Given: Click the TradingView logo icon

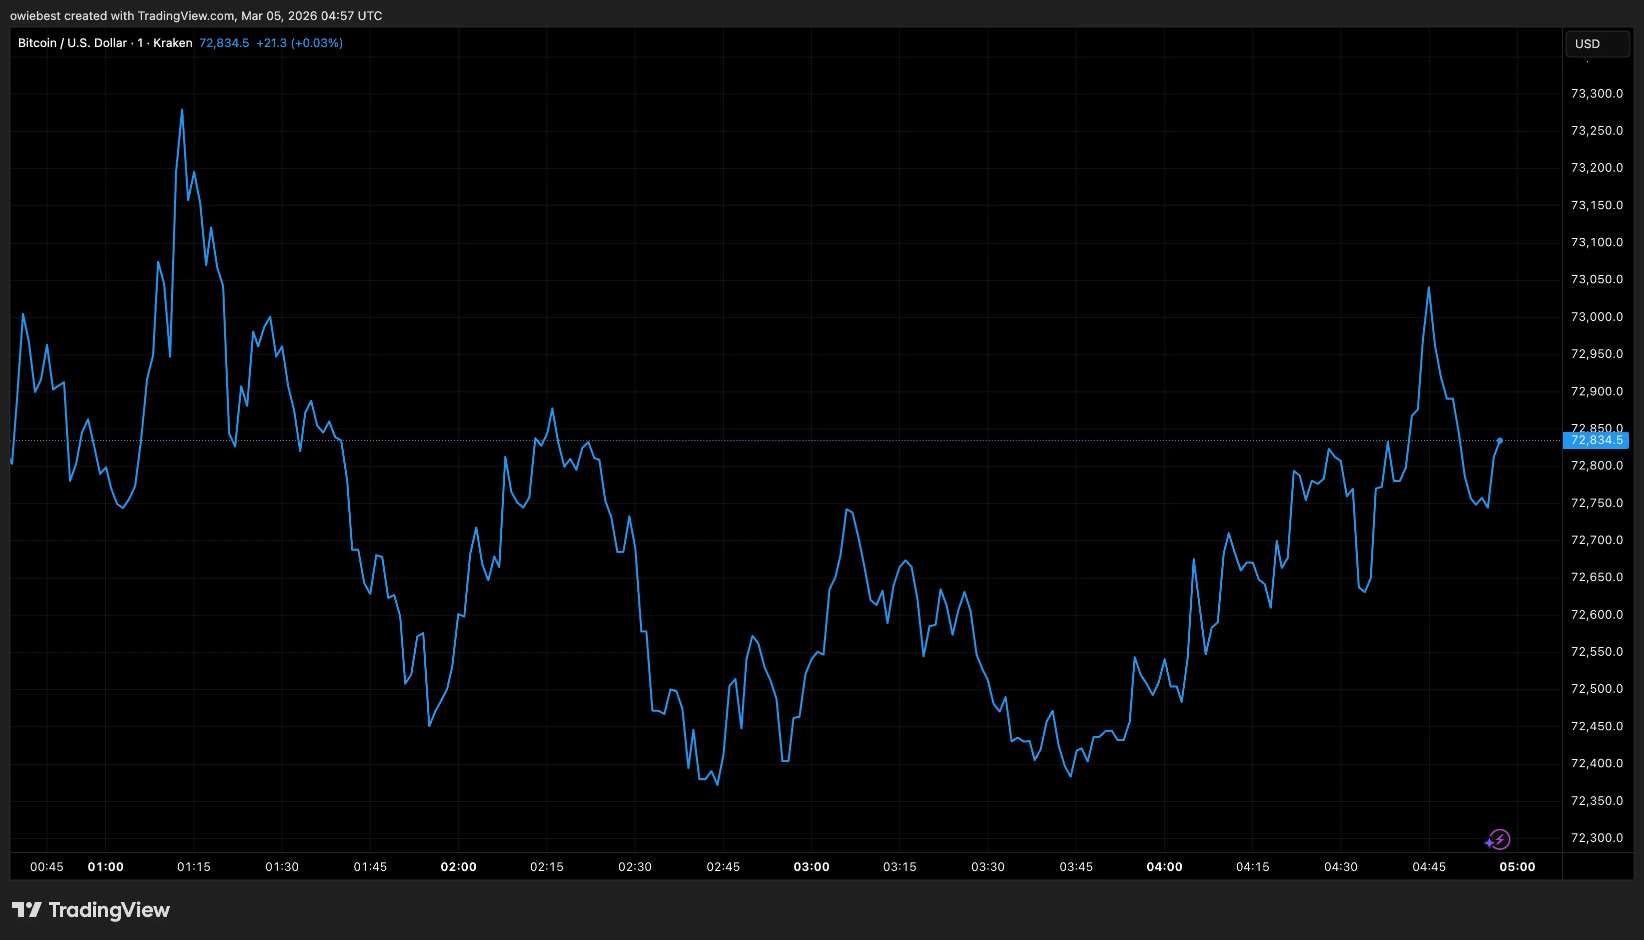Looking at the screenshot, I should click(27, 909).
